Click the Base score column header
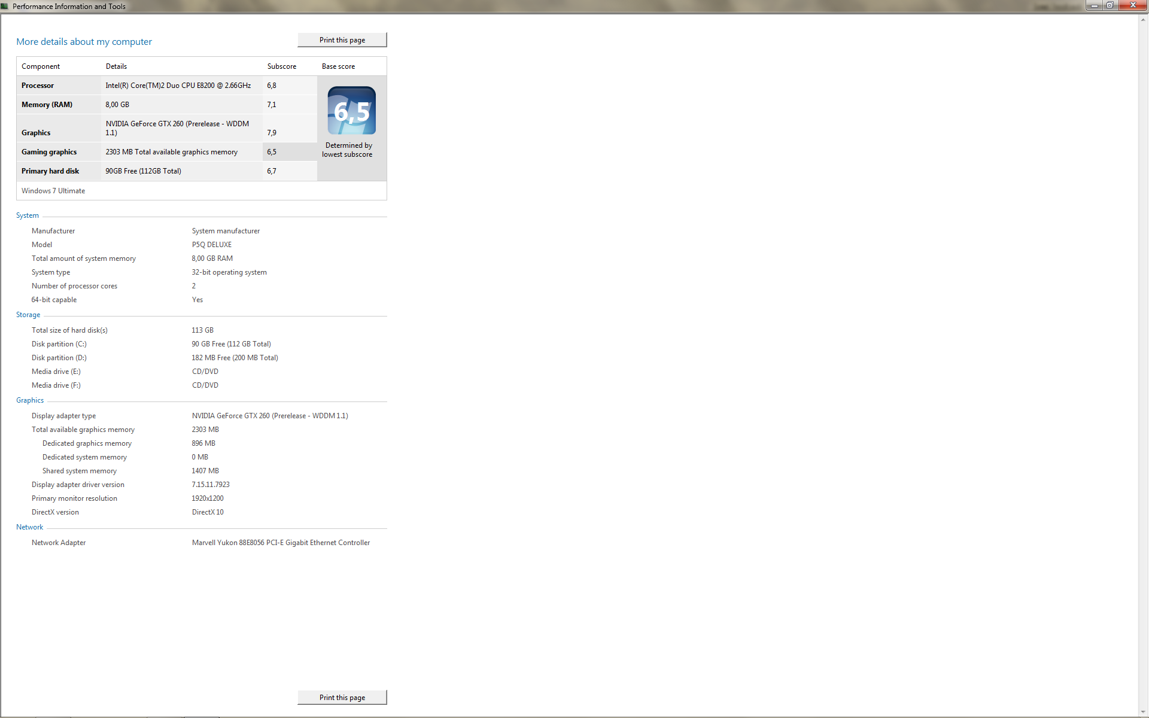1149x718 pixels. coord(338,66)
